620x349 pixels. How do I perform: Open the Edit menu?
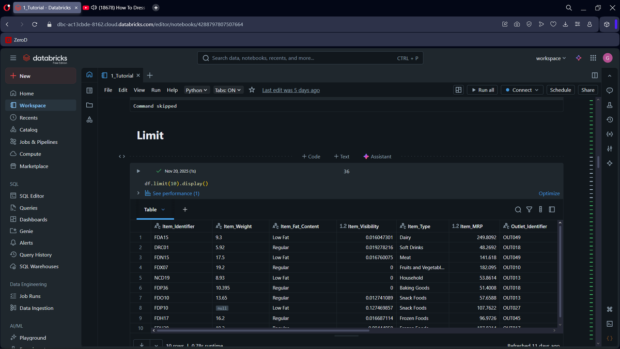[123, 90]
